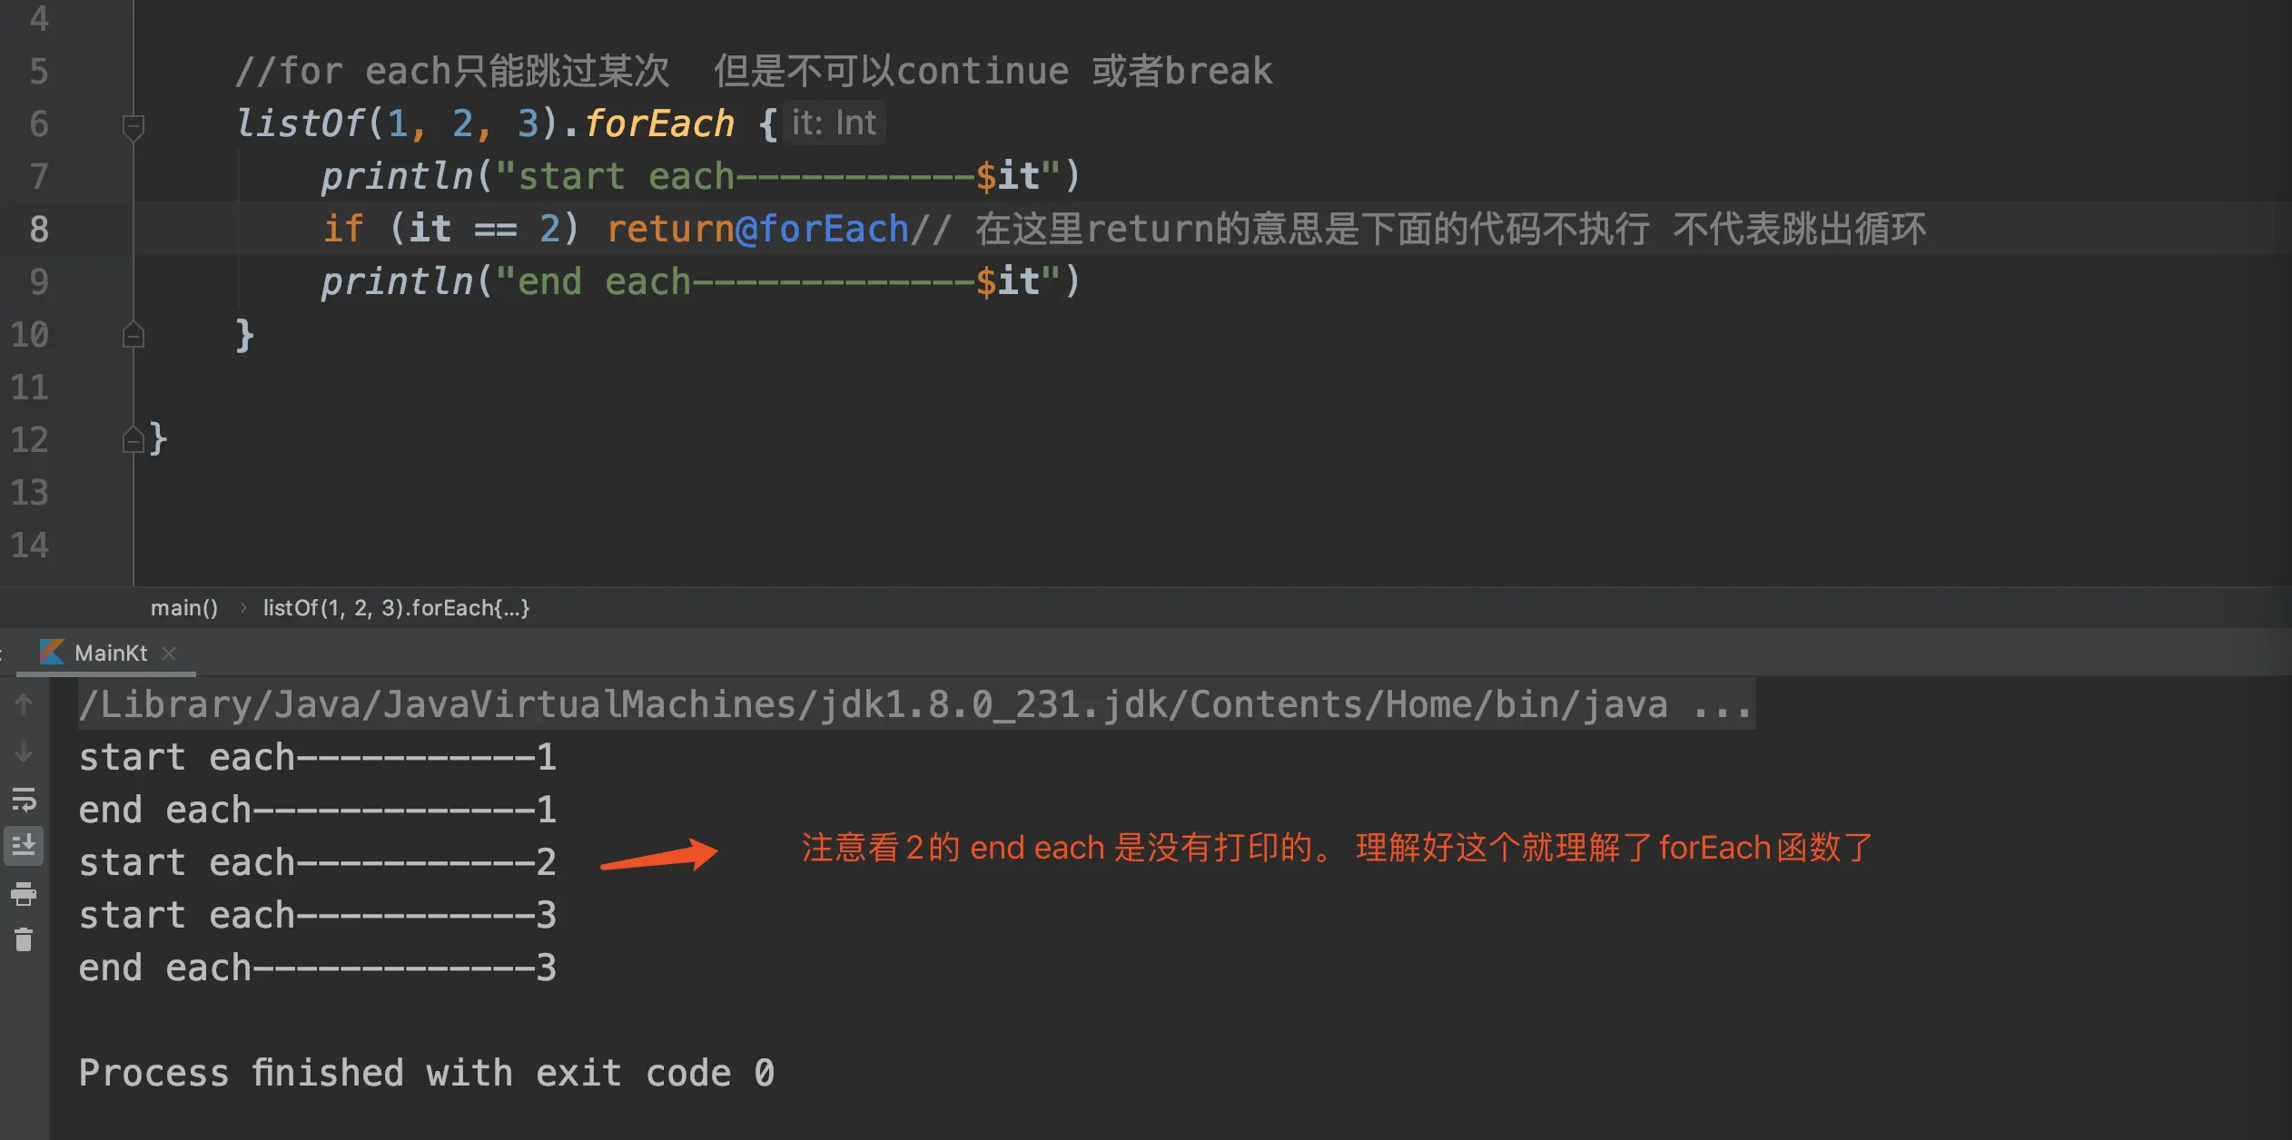2292x1140 pixels.
Task: Collapse the forEach lambda fold marker
Action: [133, 125]
